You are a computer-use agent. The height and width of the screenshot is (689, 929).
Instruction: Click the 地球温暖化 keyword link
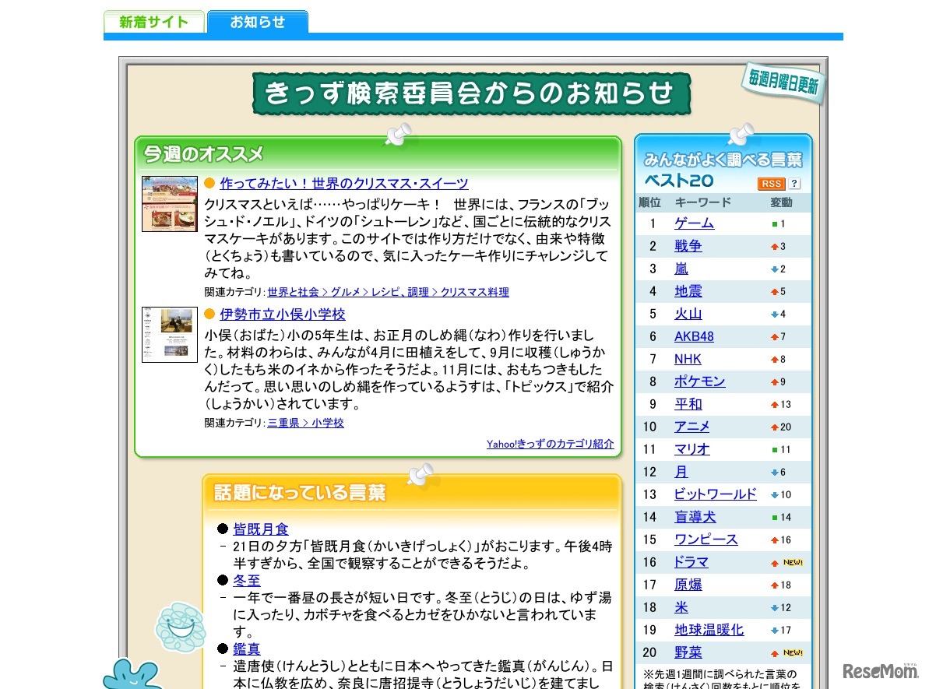[x=709, y=630]
